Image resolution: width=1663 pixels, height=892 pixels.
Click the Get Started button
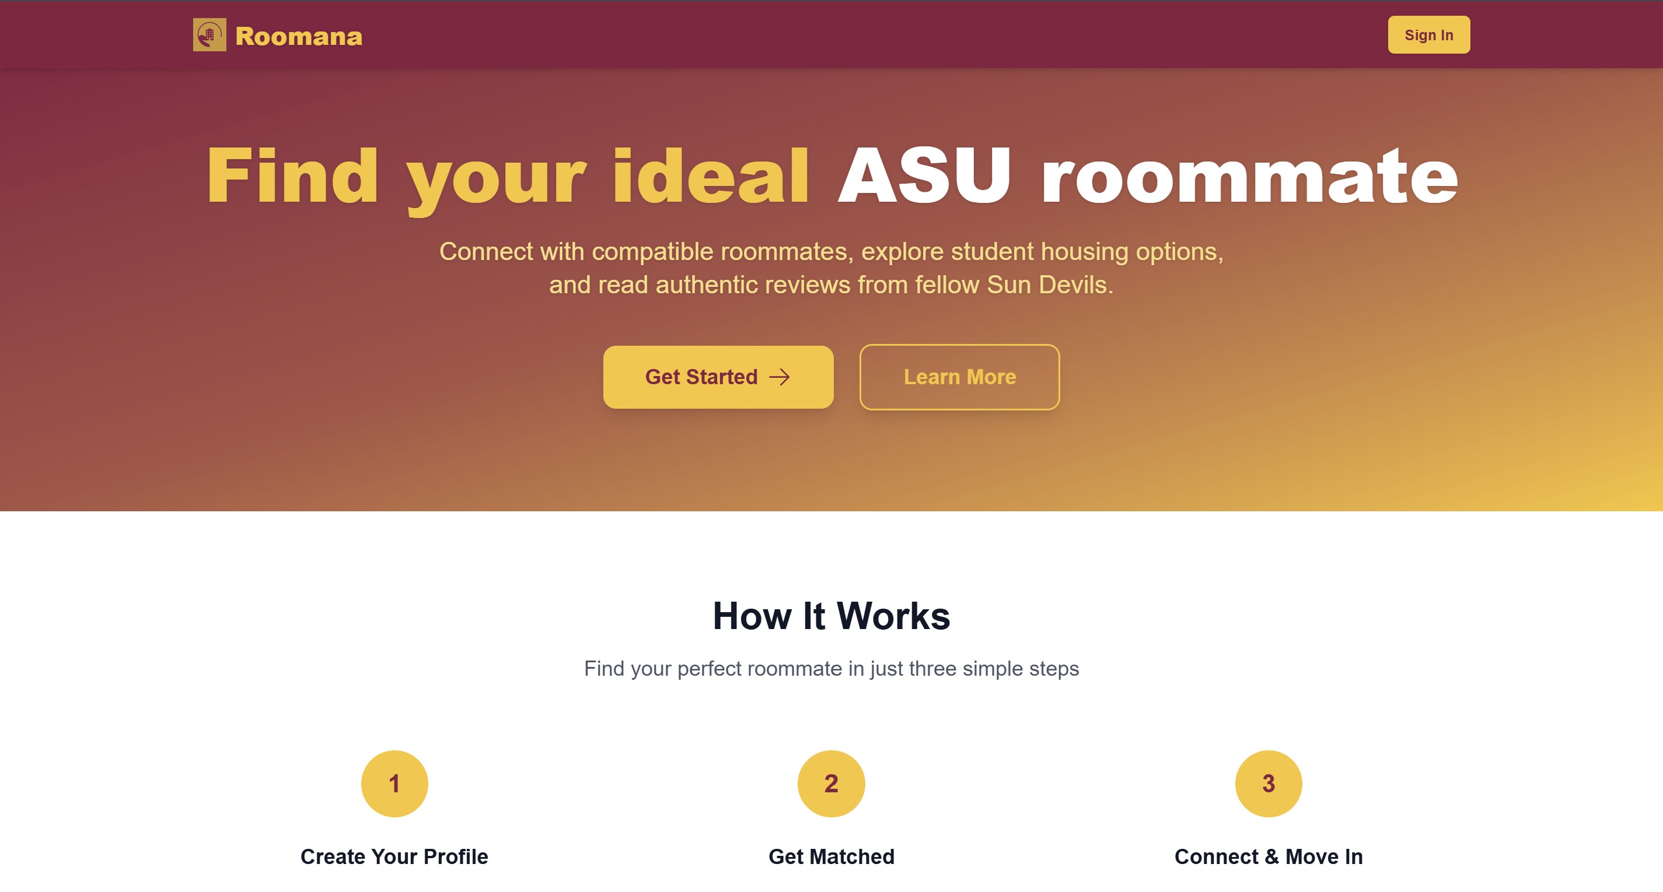[x=718, y=377]
